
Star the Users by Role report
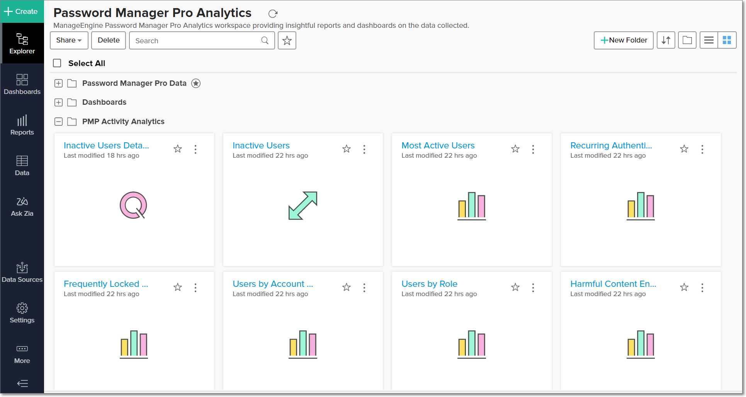515,287
